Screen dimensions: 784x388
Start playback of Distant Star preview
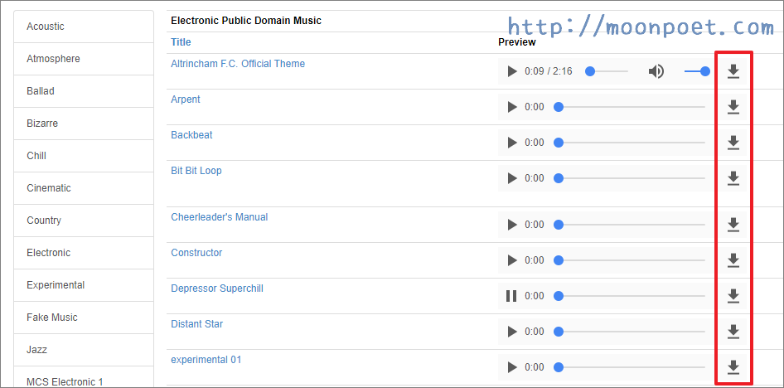(x=512, y=332)
